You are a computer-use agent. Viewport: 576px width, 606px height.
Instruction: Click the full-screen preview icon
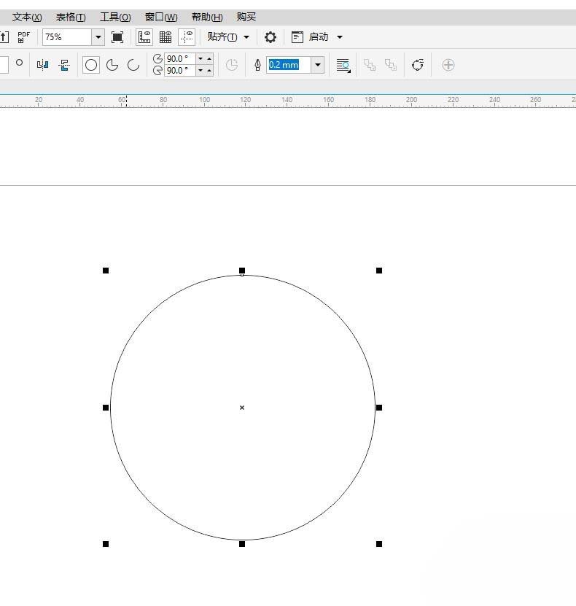[x=117, y=37]
